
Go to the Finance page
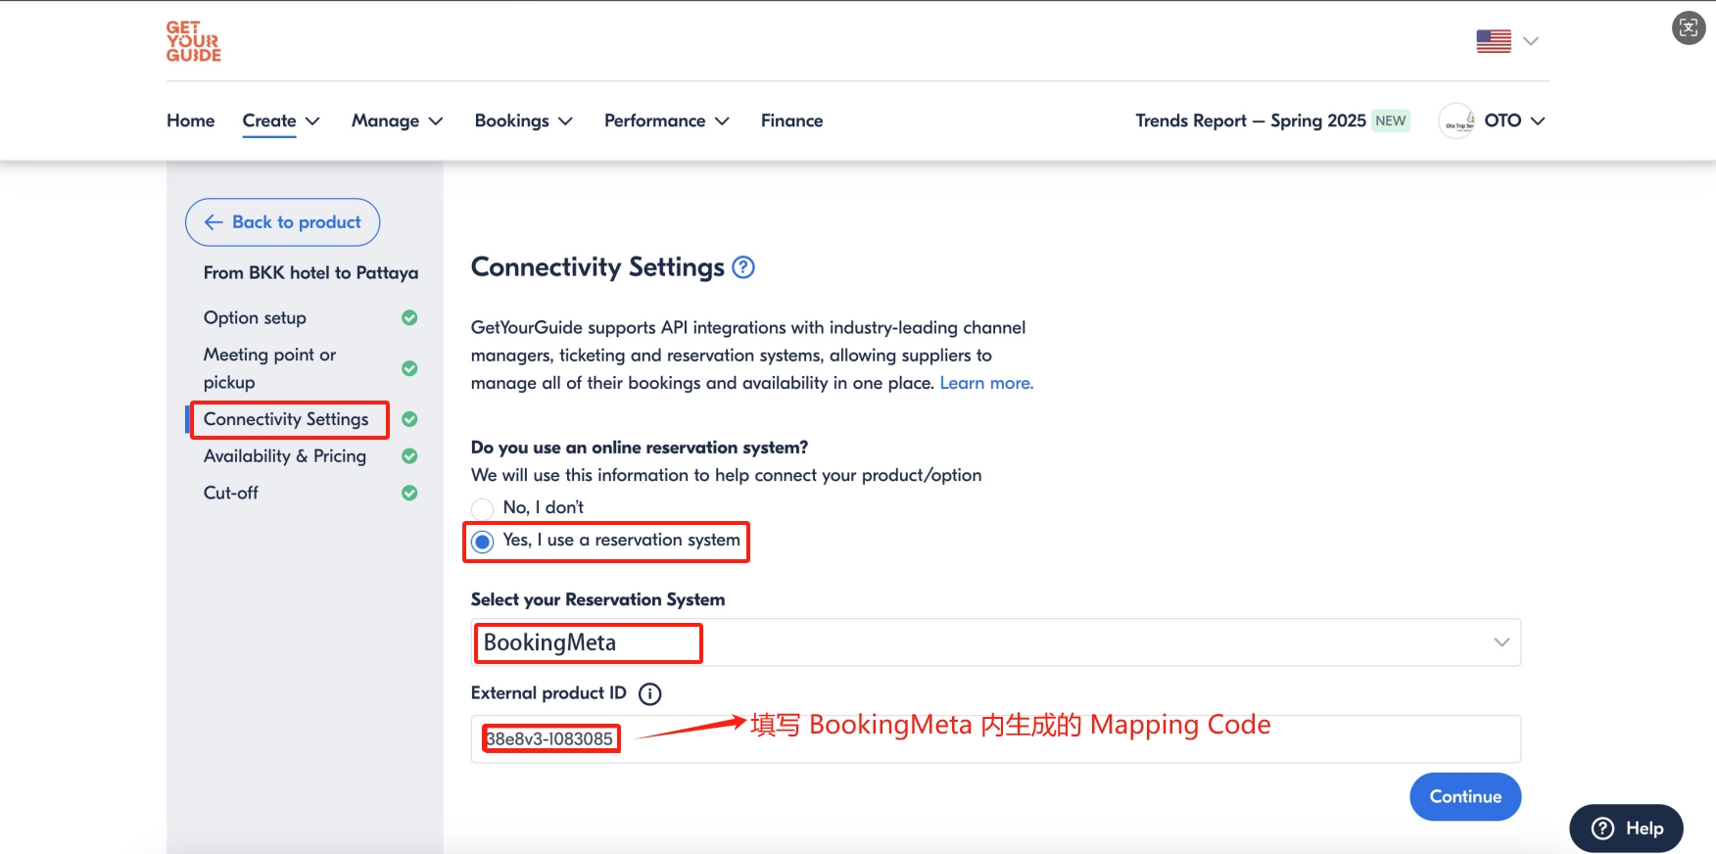[x=791, y=121]
